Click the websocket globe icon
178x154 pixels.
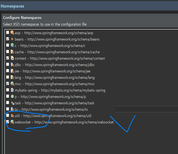coord(12,122)
